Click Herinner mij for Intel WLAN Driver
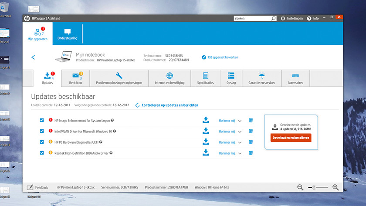366x206 pixels. (227, 132)
